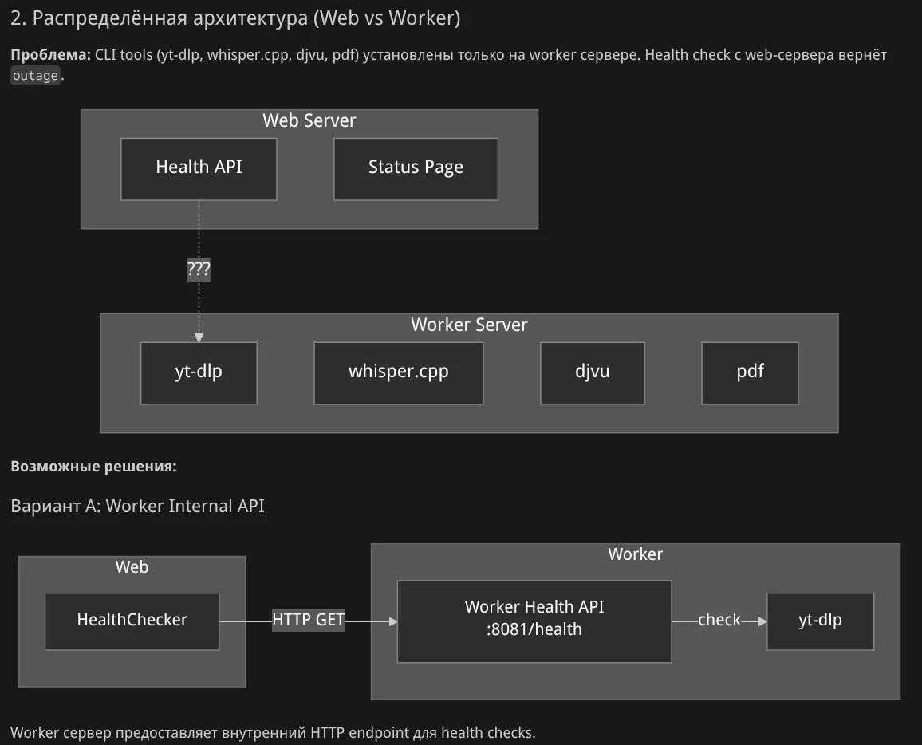Select yt-dlp node right of check arrow

tap(820, 621)
